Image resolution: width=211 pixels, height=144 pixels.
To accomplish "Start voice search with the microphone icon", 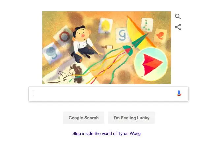I will [179, 94].
